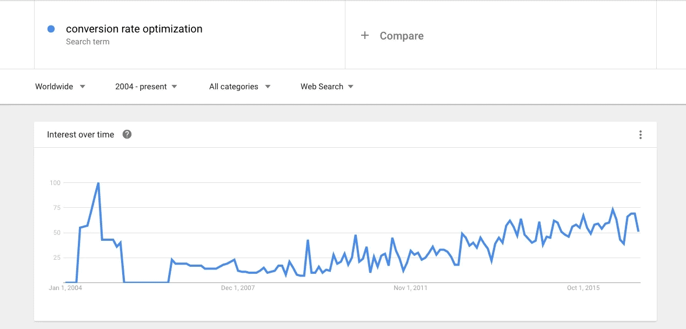Click the help question mark icon
This screenshot has height=329, width=686.
click(x=128, y=135)
